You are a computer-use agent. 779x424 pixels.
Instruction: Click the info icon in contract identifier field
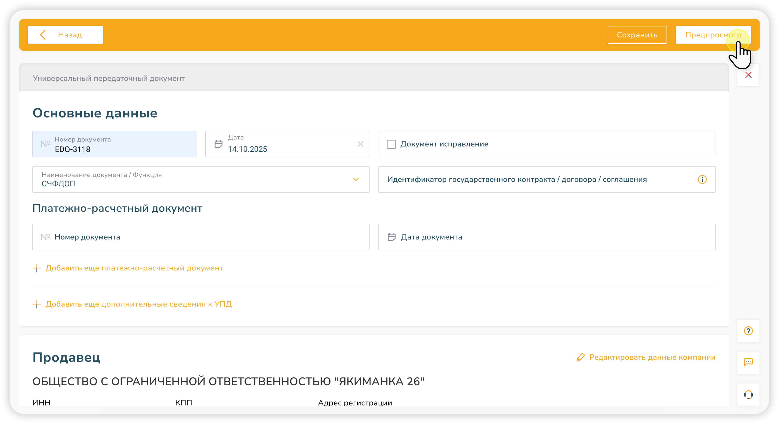[702, 180]
